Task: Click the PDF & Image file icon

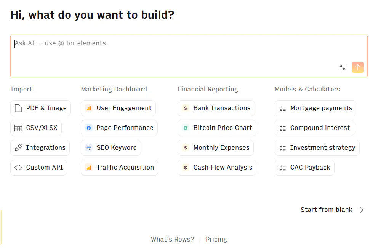Action: coord(18,108)
